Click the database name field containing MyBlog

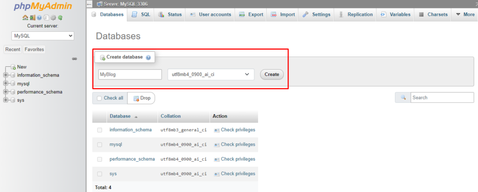pyautogui.click(x=130, y=74)
